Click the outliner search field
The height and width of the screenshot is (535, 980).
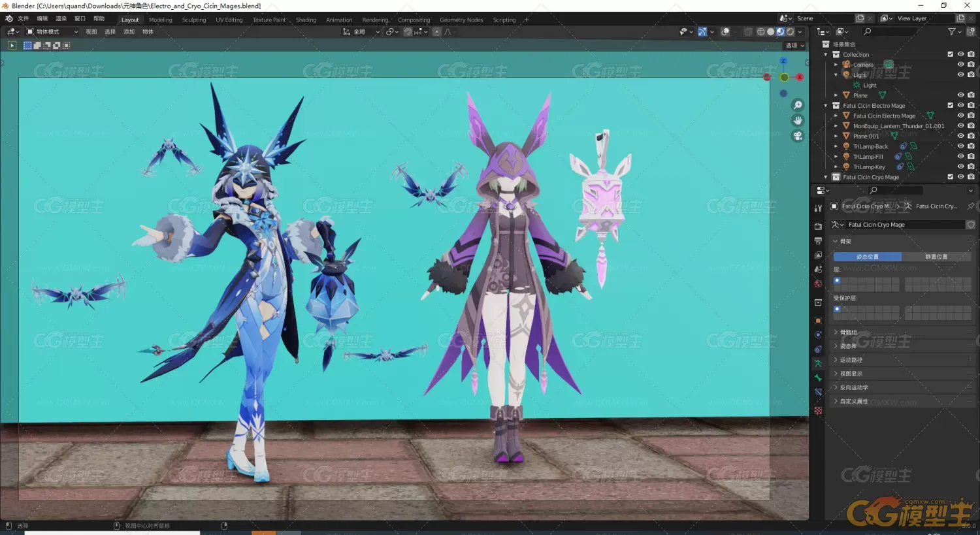pyautogui.click(x=900, y=31)
